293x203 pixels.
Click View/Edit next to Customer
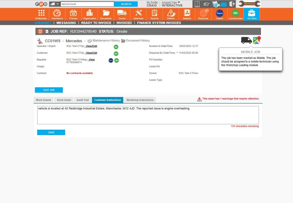click(91, 53)
